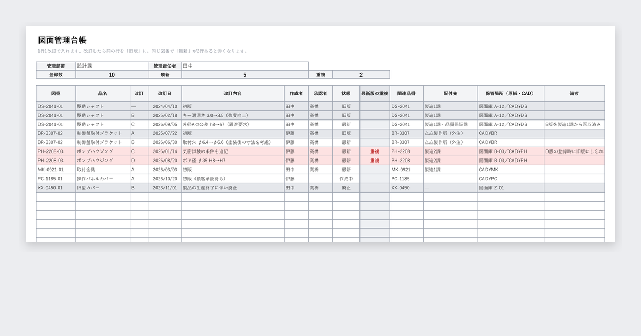
Task: Select the date cell 2026/09/05
Action: [x=165, y=124]
